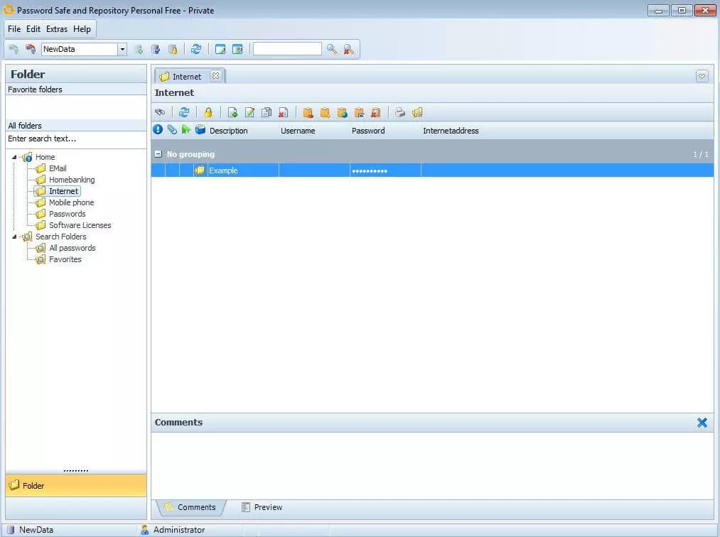Focus the quick search input field

[x=287, y=48]
